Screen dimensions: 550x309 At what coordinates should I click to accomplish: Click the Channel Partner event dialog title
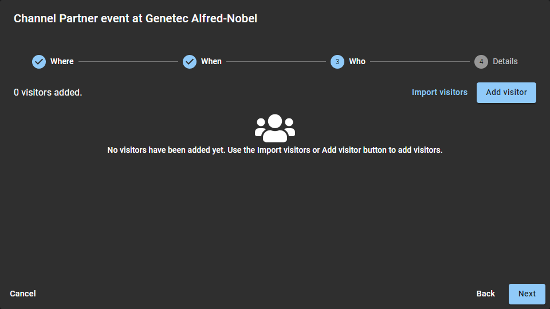point(135,19)
